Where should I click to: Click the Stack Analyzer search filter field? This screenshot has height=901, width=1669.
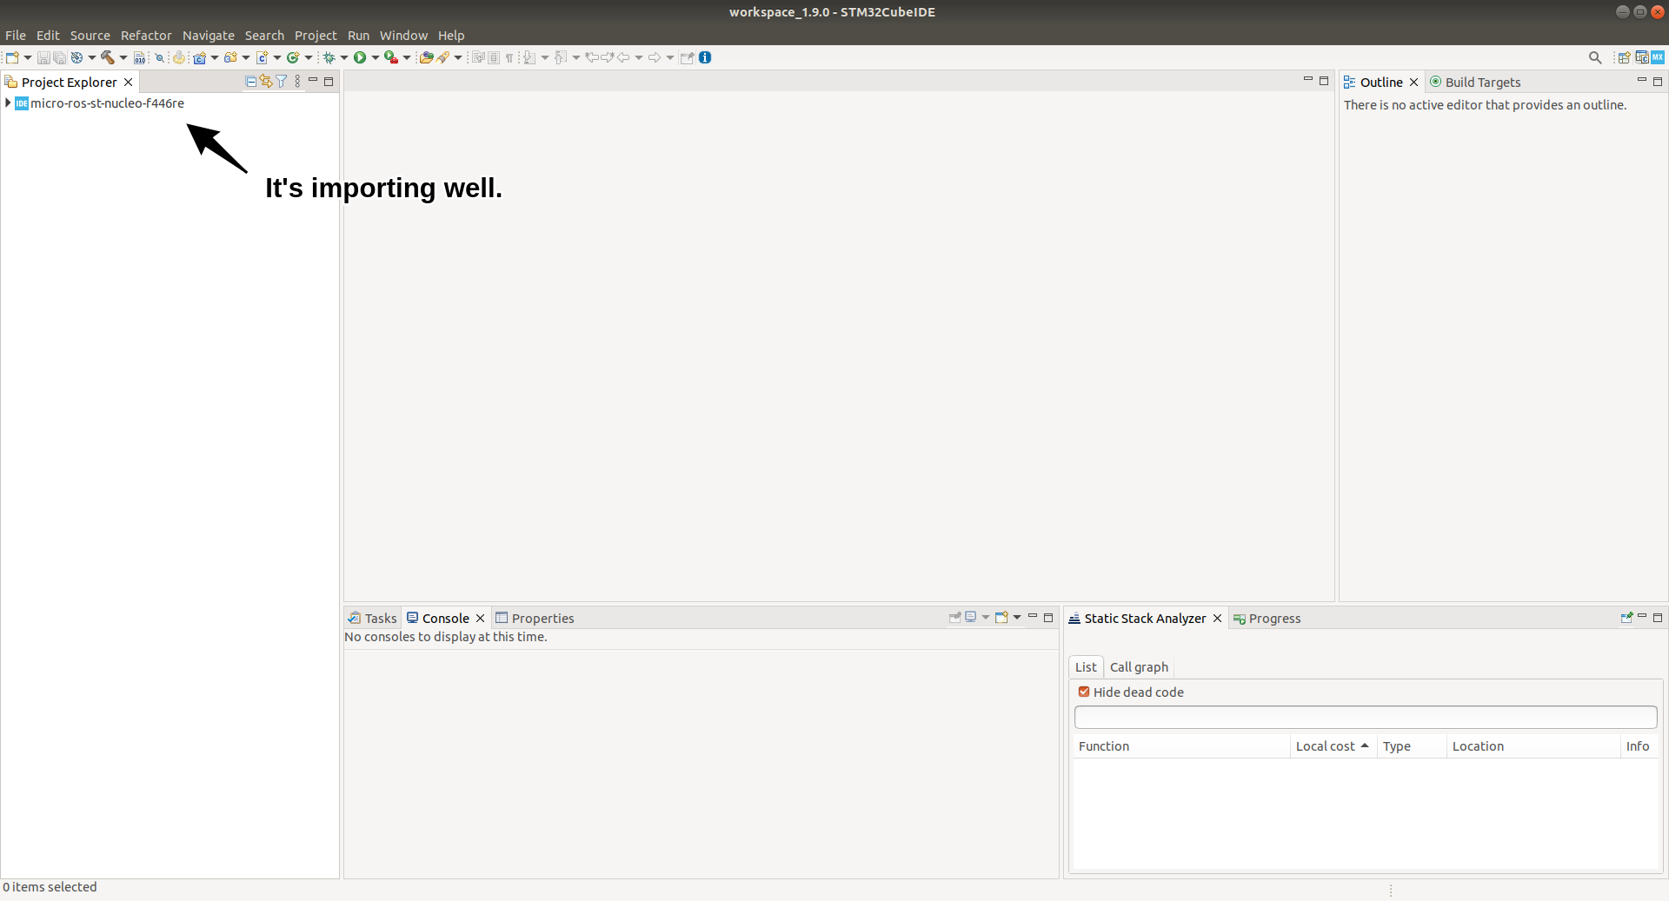click(1366, 717)
